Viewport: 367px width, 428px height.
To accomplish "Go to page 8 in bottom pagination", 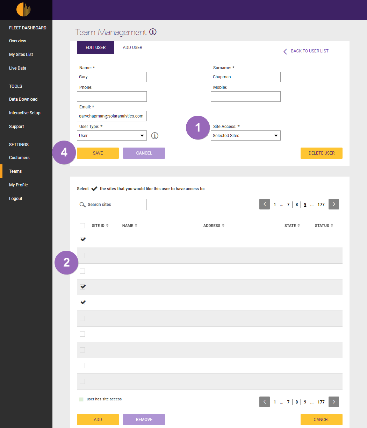I will tap(297, 402).
